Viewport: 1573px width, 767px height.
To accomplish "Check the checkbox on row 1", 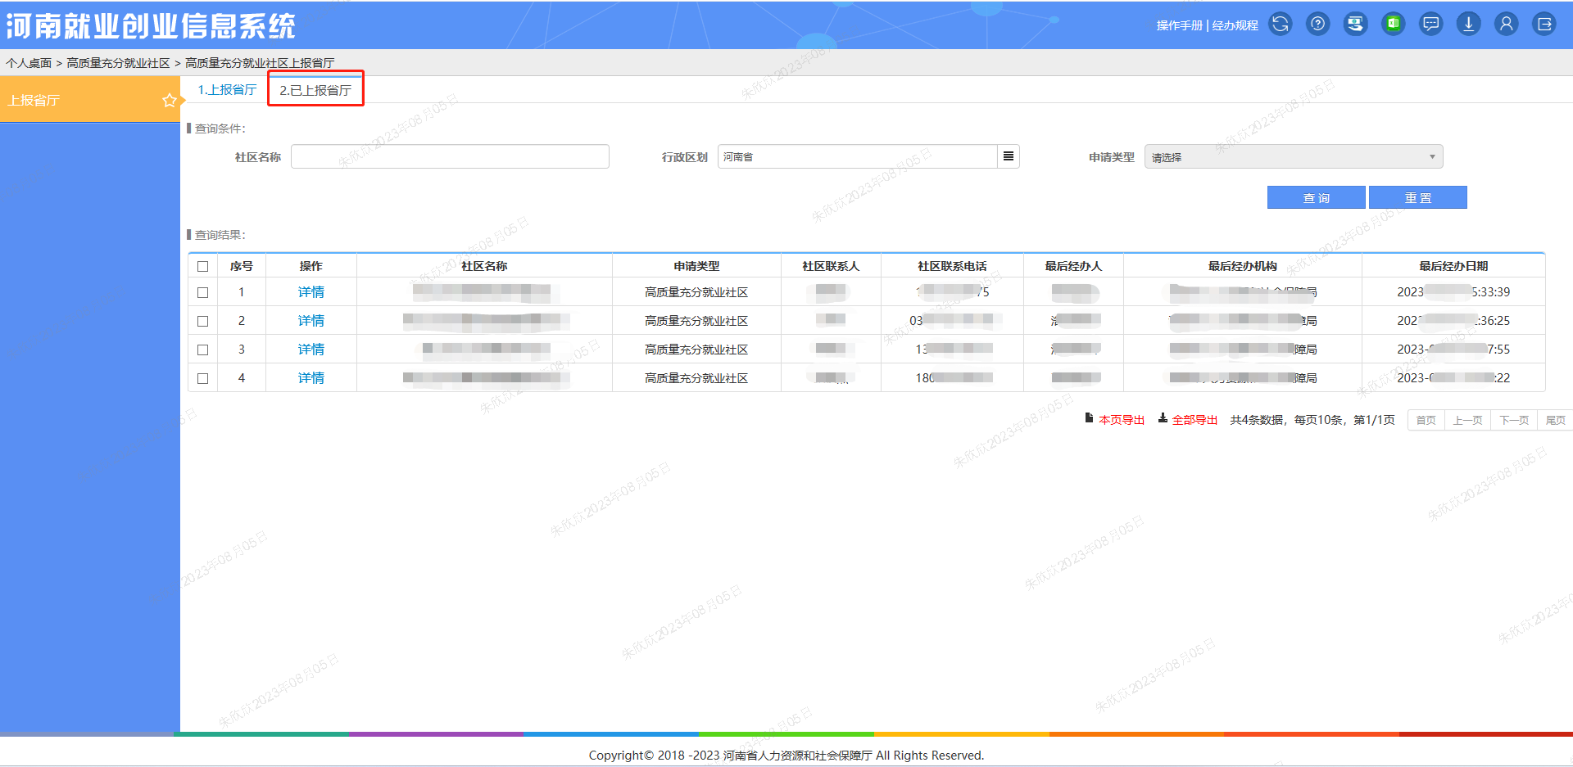I will tap(202, 291).
